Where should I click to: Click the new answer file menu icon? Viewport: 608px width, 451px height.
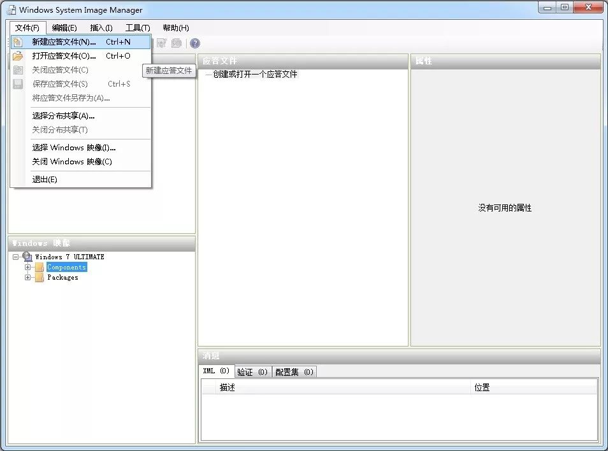(x=17, y=42)
